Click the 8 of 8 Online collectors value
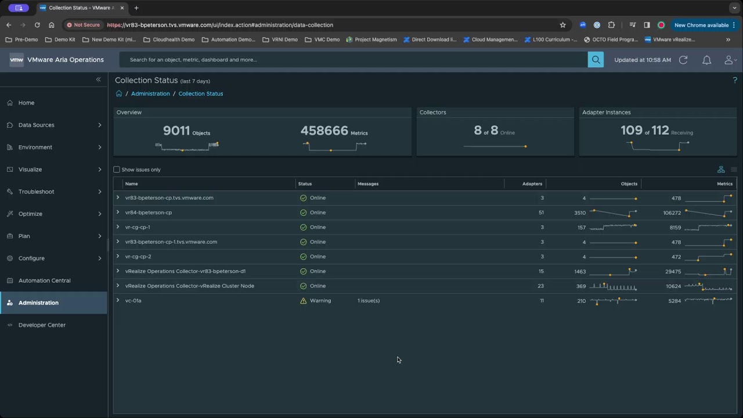 coord(494,131)
